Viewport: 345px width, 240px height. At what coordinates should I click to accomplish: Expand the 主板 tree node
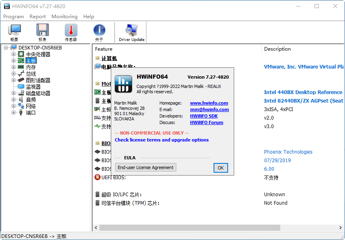[x=13, y=60]
